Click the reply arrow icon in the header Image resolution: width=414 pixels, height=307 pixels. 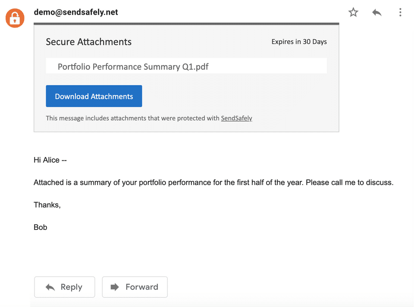click(376, 13)
